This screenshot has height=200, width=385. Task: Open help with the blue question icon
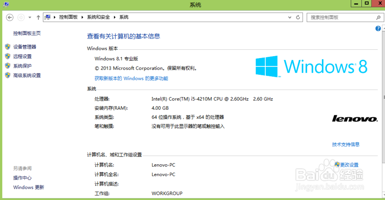pyautogui.click(x=378, y=28)
